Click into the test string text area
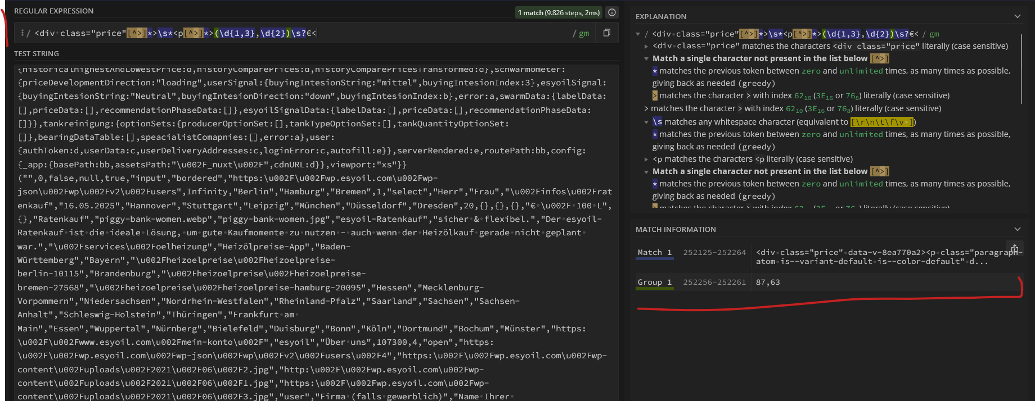The image size is (1035, 401). [316, 233]
